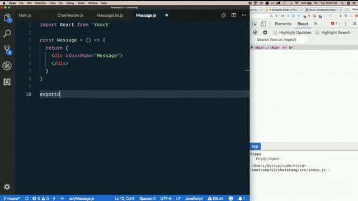
Task: Enable Highlight Search checkbox
Action: (x=317, y=32)
